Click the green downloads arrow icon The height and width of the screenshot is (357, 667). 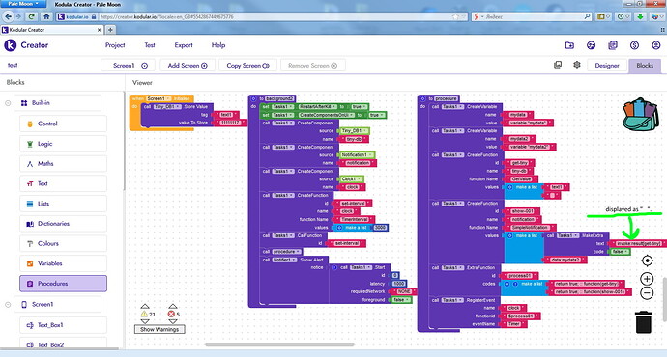(x=640, y=16)
